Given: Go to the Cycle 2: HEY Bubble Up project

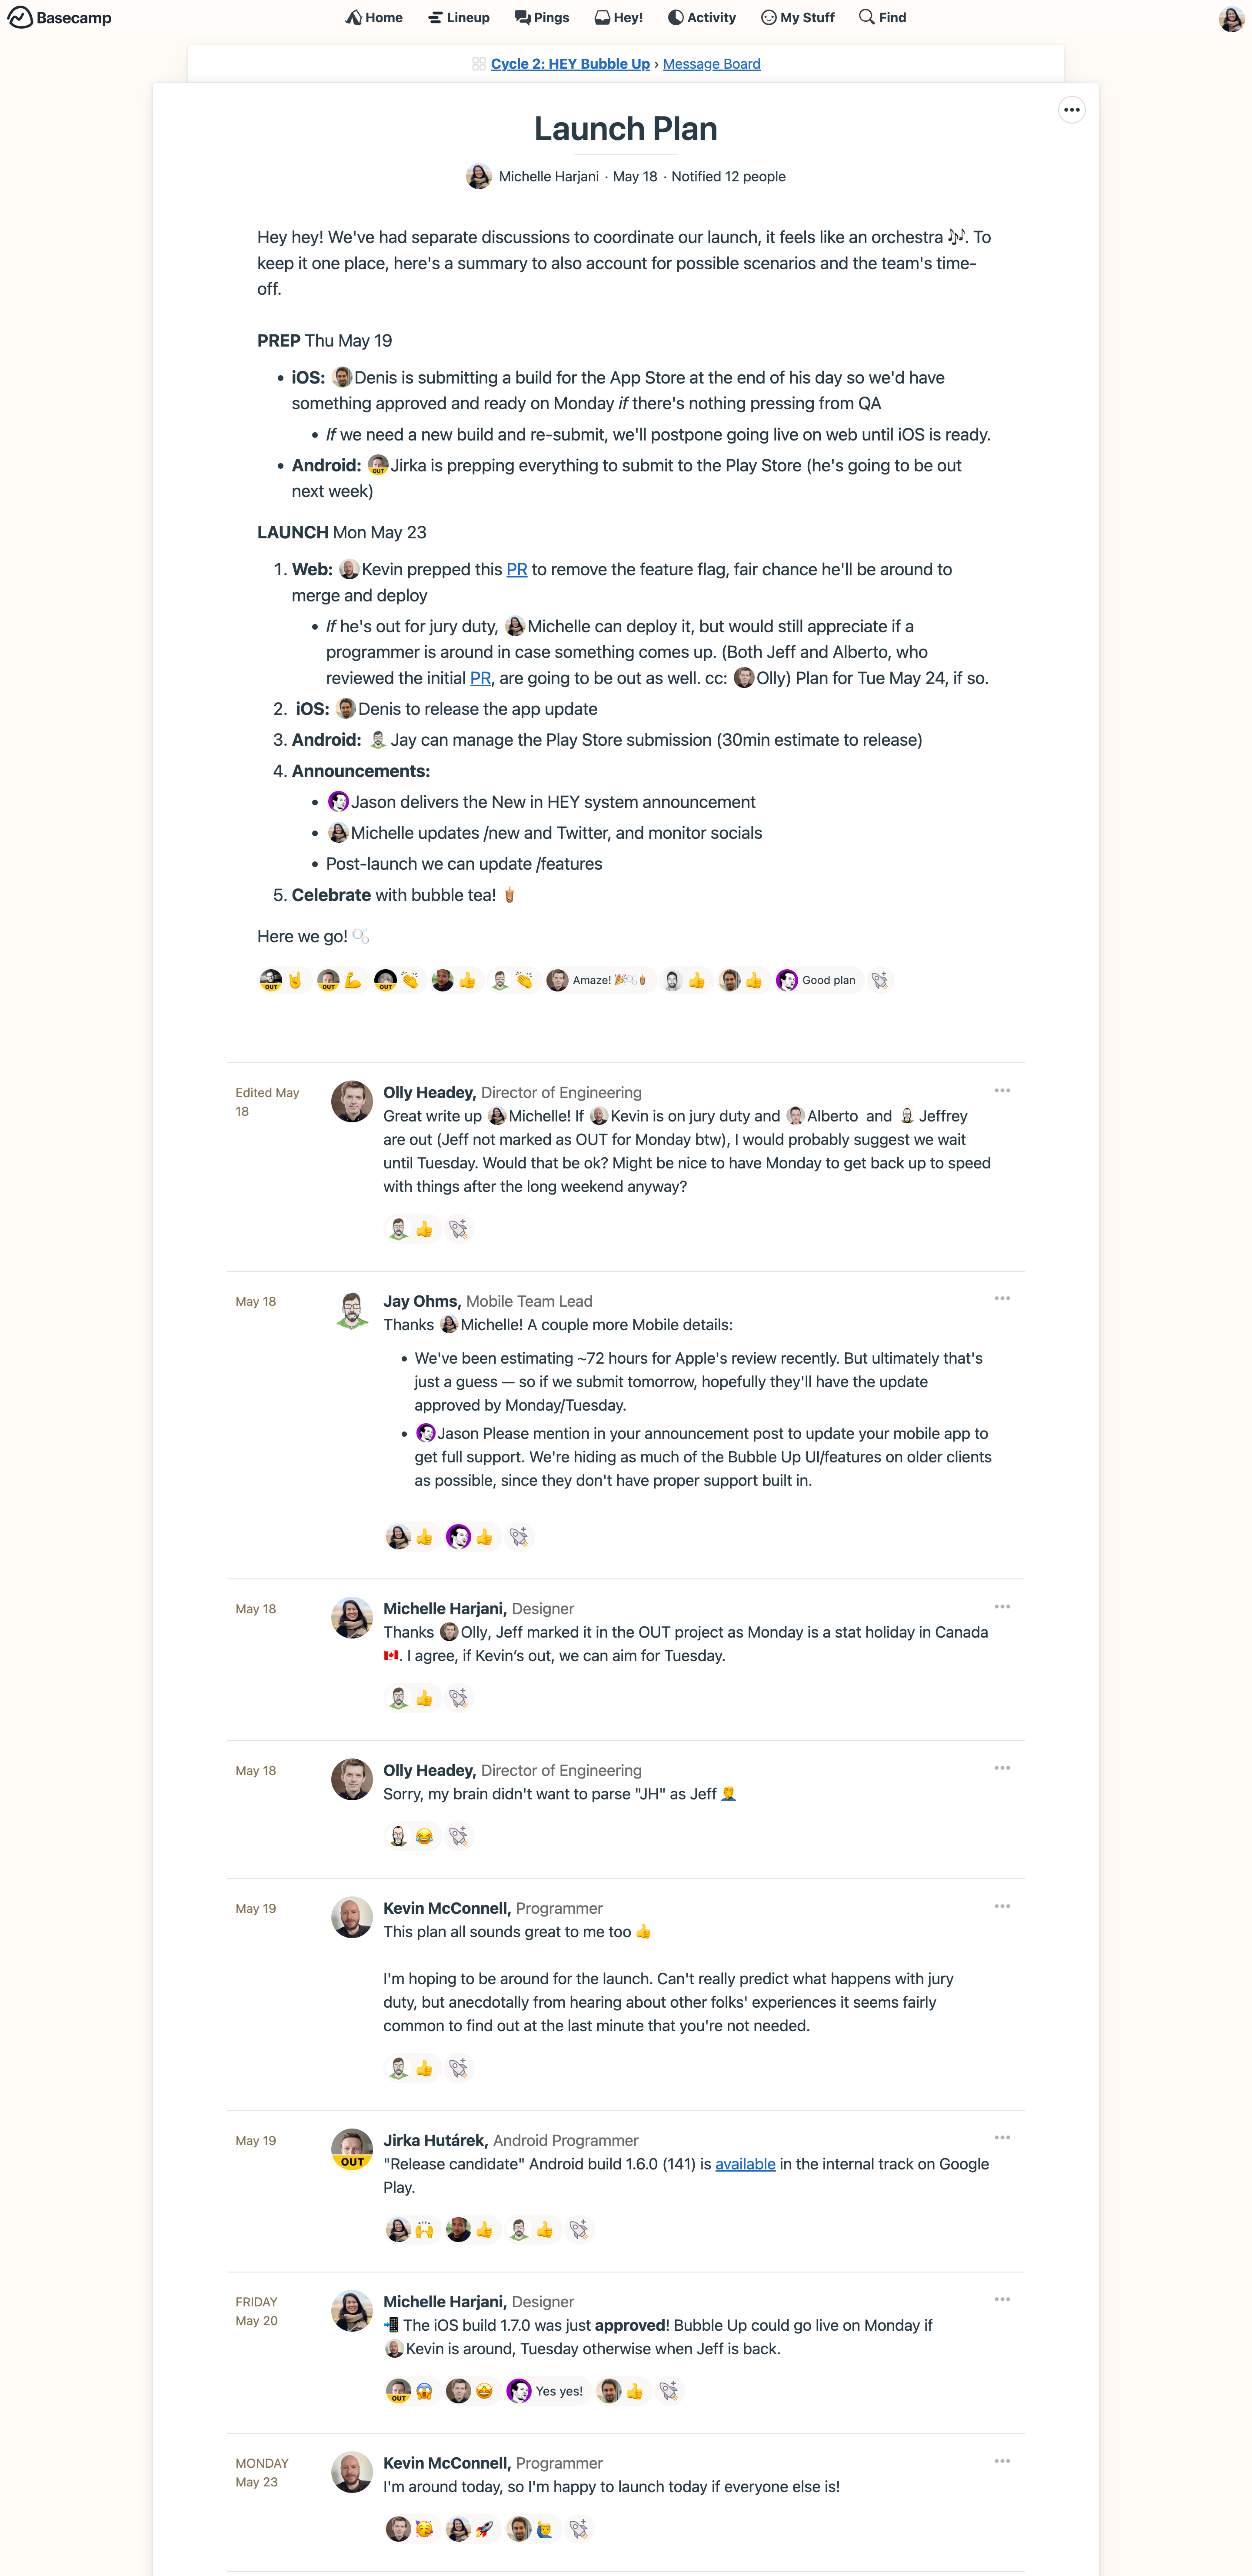Looking at the screenshot, I should coord(570,64).
